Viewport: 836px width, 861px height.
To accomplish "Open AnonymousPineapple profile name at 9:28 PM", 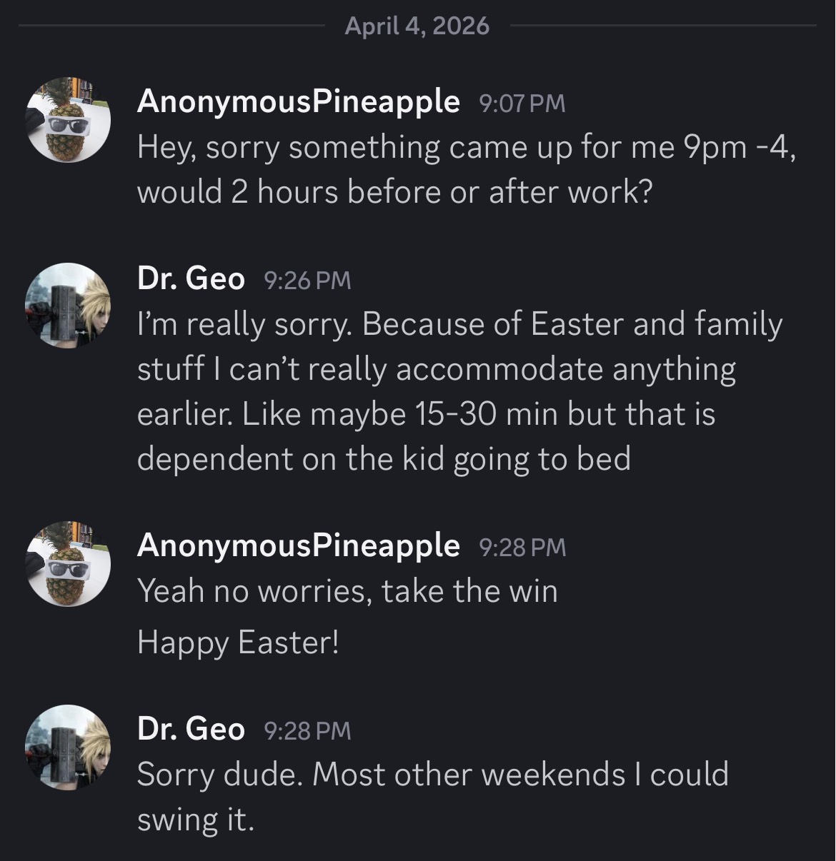I will tap(298, 545).
